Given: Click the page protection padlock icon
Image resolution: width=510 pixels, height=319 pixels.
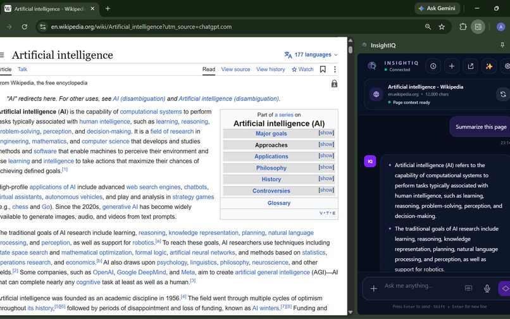Looking at the screenshot, I should click(x=334, y=84).
